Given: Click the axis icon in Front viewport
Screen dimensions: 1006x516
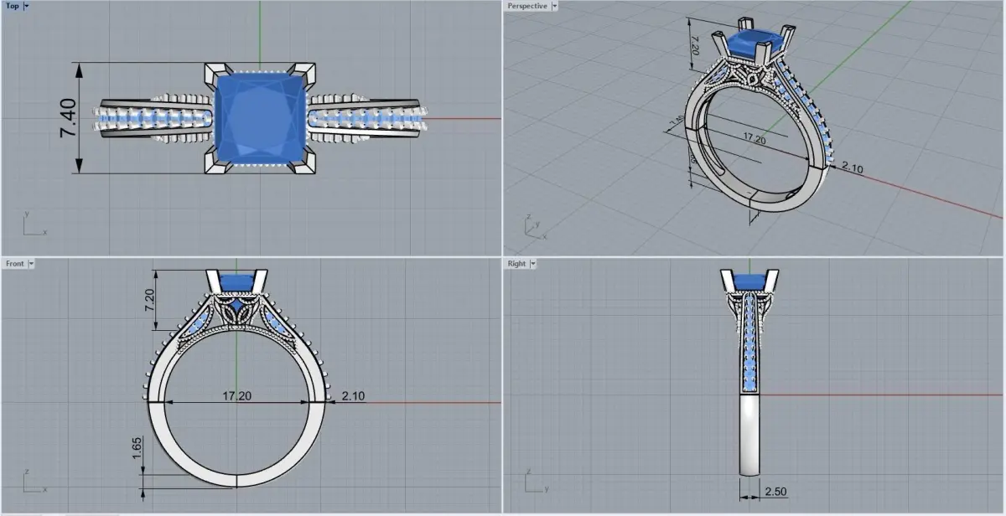Looking at the screenshot, I should pyautogui.click(x=34, y=481).
